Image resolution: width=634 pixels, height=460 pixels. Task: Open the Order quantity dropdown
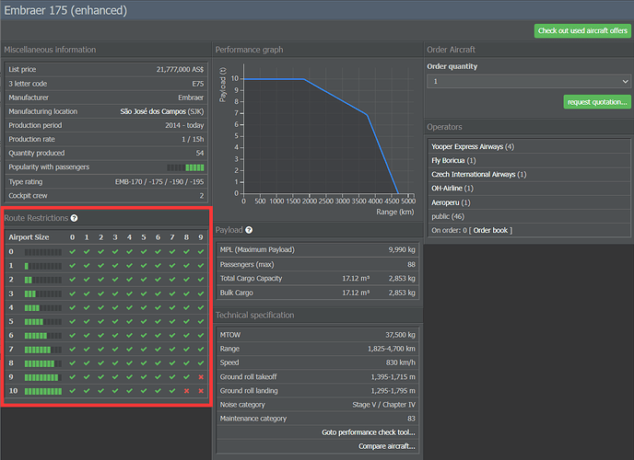528,82
